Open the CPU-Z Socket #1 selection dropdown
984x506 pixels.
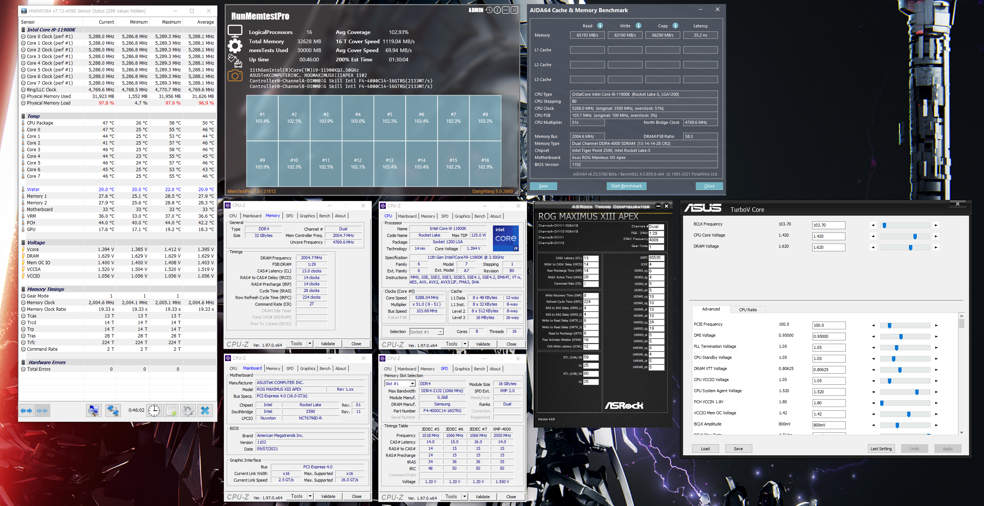pos(440,332)
